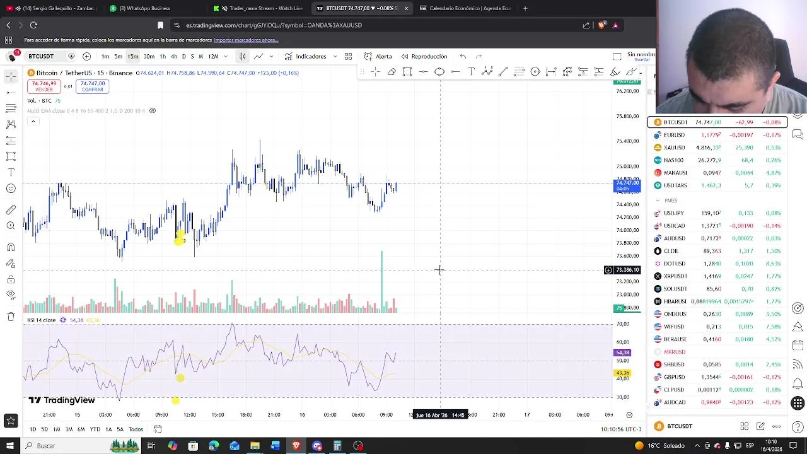
Task: Open BTCUSDT details more options dots
Action: [x=777, y=427]
